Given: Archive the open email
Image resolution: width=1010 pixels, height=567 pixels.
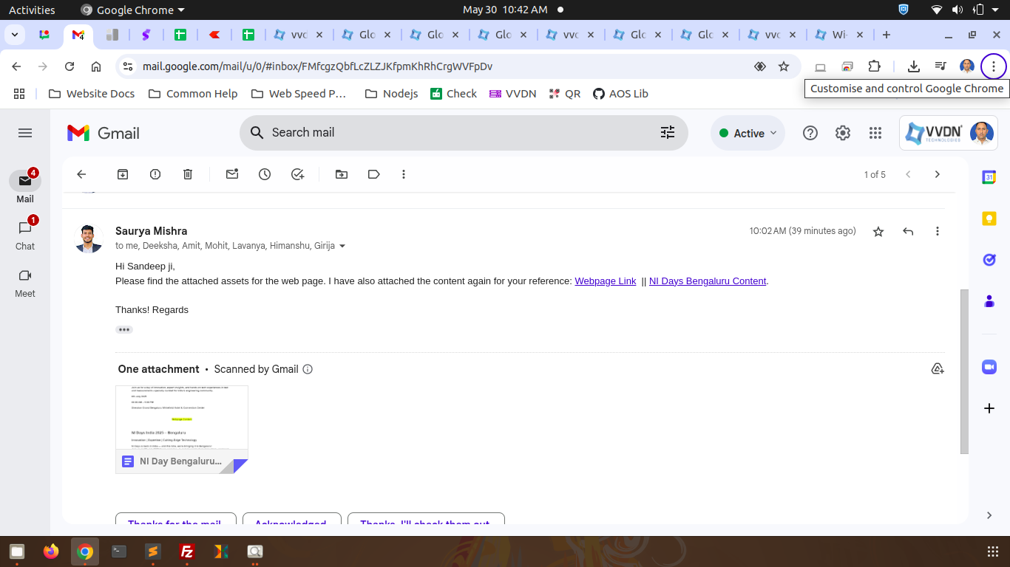Looking at the screenshot, I should point(123,174).
